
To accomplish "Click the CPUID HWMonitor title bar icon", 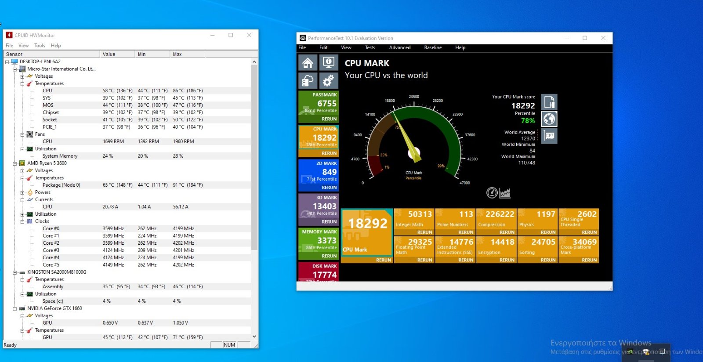I will click(9, 35).
